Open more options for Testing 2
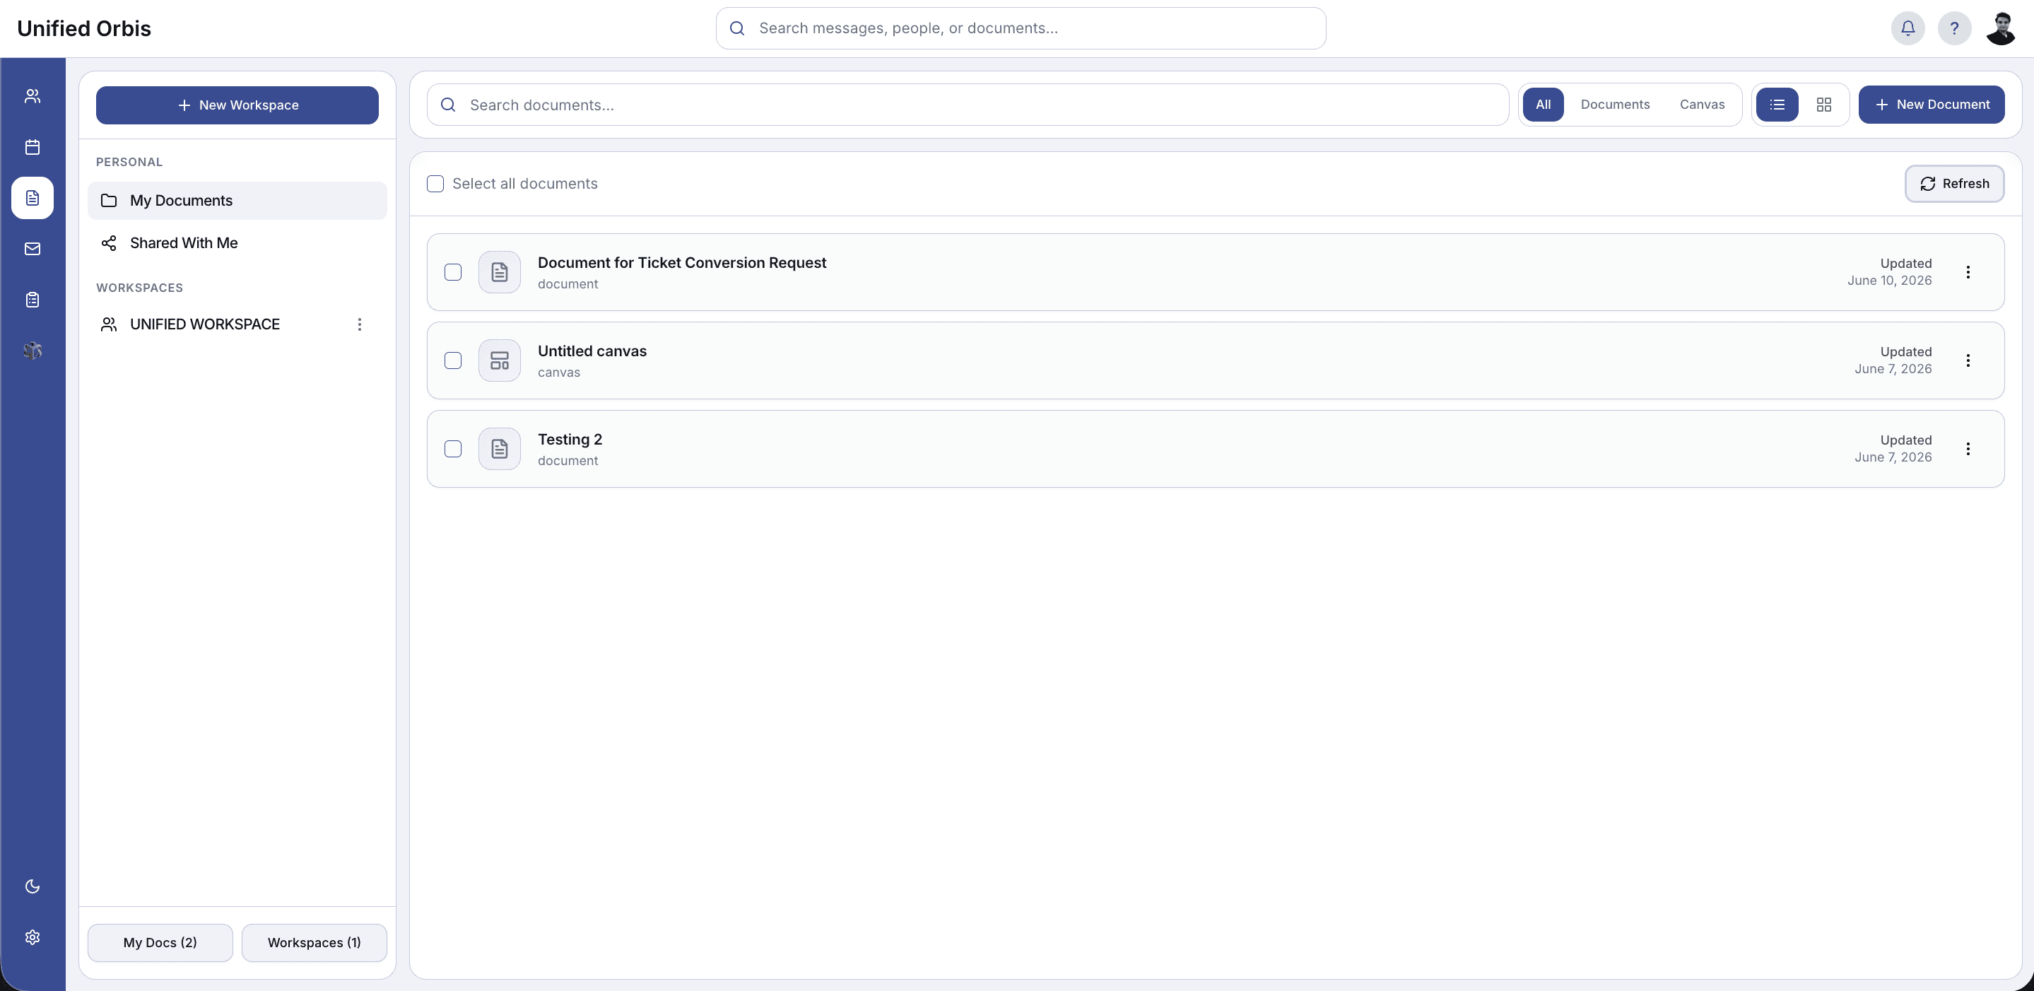Screen dimensions: 2034x991 point(1968,450)
